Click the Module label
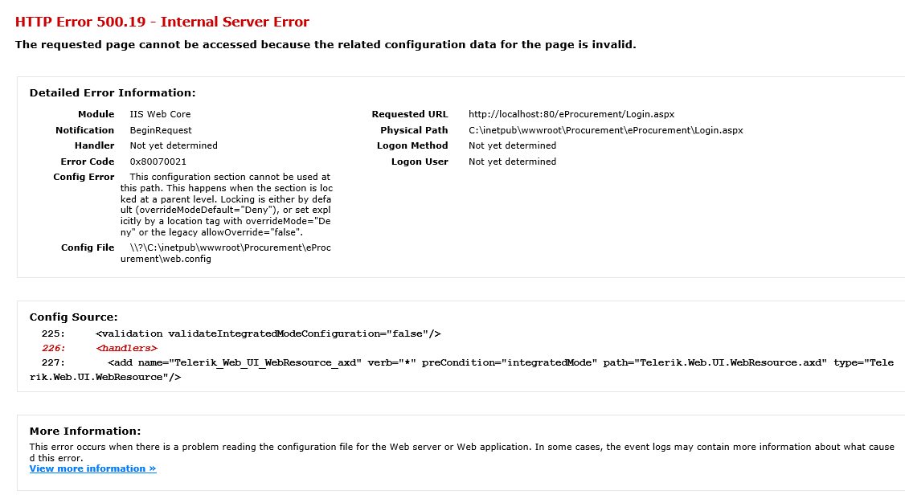The image size is (905, 495). coord(96,114)
